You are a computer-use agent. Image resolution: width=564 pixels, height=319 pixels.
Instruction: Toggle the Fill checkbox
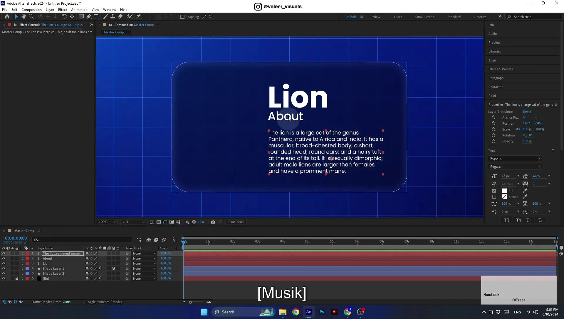(494, 191)
